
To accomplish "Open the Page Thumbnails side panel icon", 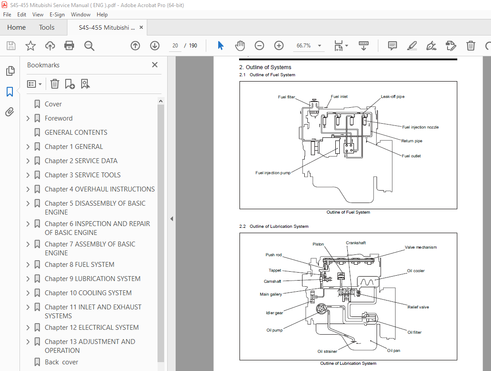I will pyautogui.click(x=10, y=71).
